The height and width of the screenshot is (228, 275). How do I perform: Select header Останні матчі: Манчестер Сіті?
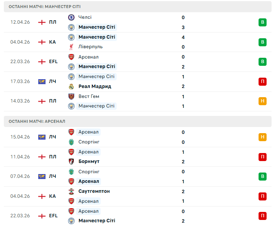pos(45,7)
